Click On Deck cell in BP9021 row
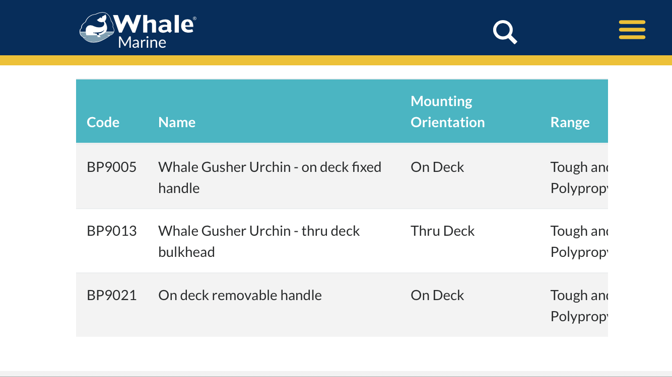The image size is (672, 377). [x=437, y=295]
